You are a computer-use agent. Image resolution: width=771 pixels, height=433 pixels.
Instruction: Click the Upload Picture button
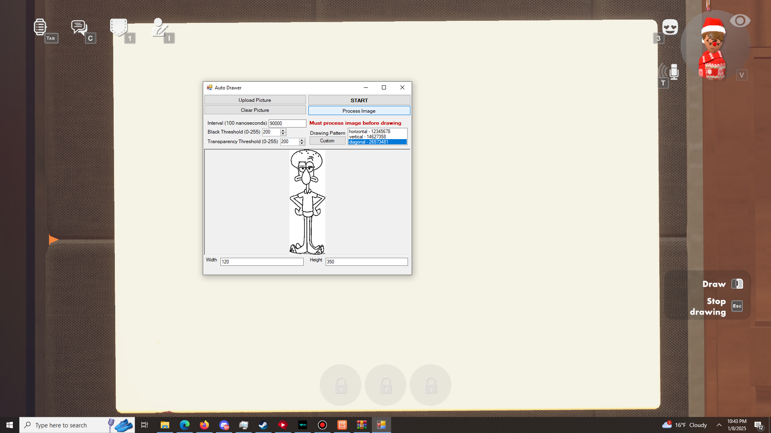click(255, 100)
